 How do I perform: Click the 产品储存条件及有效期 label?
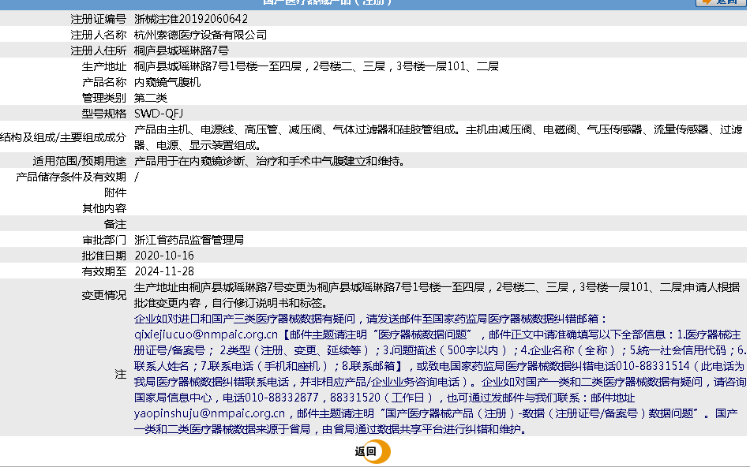(x=71, y=177)
